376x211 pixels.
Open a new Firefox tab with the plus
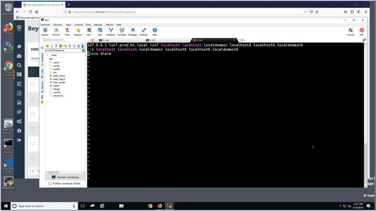69,5
